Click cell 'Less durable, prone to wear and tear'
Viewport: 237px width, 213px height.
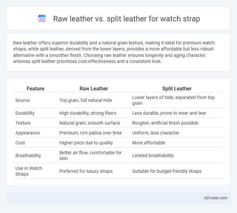[x=169, y=113]
